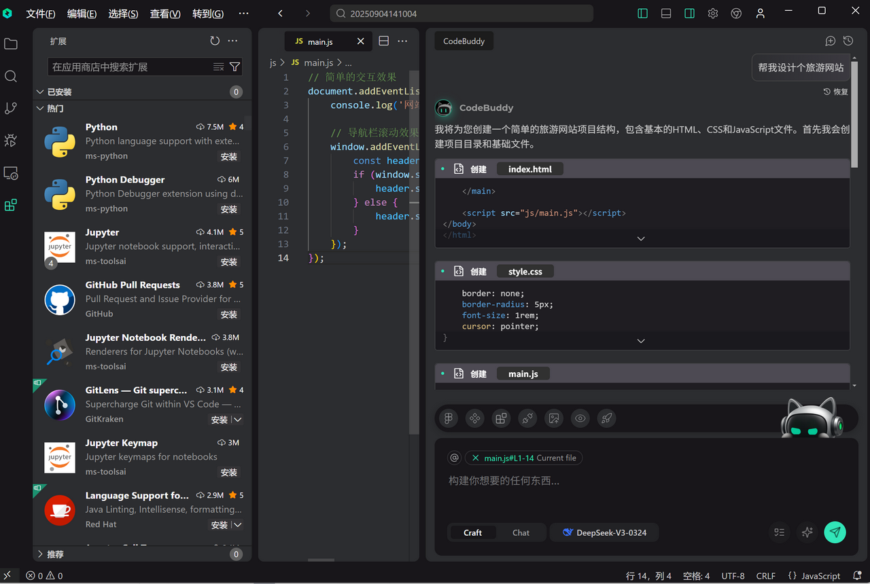Image resolution: width=870 pixels, height=584 pixels.
Task: Open the 选择(S) menu
Action: pos(123,14)
